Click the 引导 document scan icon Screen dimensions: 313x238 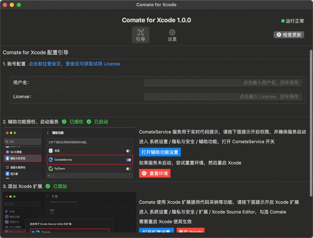141,32
